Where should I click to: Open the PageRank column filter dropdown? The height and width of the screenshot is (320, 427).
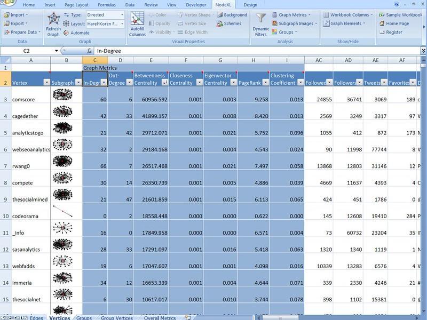click(265, 83)
